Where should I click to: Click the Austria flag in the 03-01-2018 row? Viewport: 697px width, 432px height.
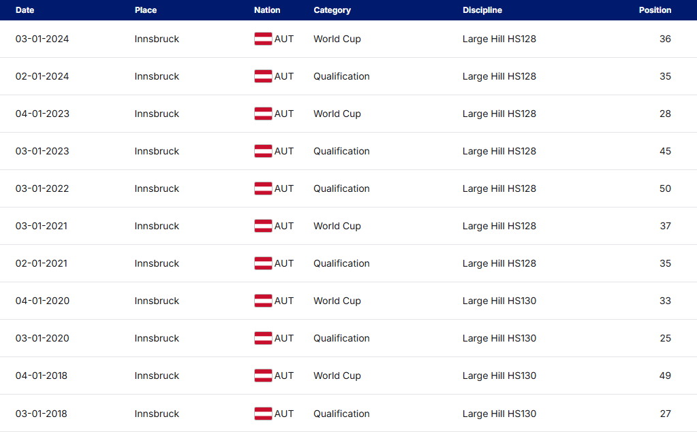tap(263, 414)
